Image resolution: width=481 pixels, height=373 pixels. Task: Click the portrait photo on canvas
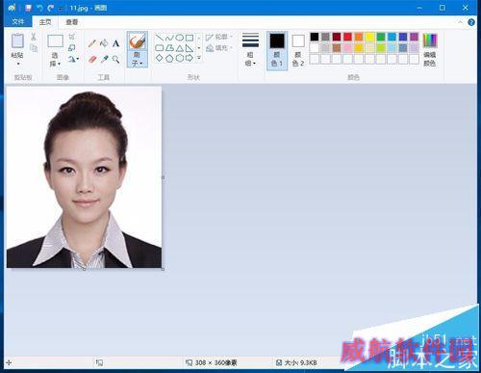(84, 177)
